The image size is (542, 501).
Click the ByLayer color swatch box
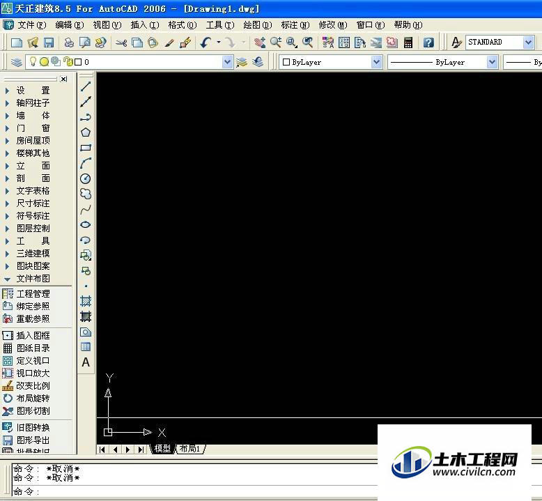pyautogui.click(x=286, y=62)
